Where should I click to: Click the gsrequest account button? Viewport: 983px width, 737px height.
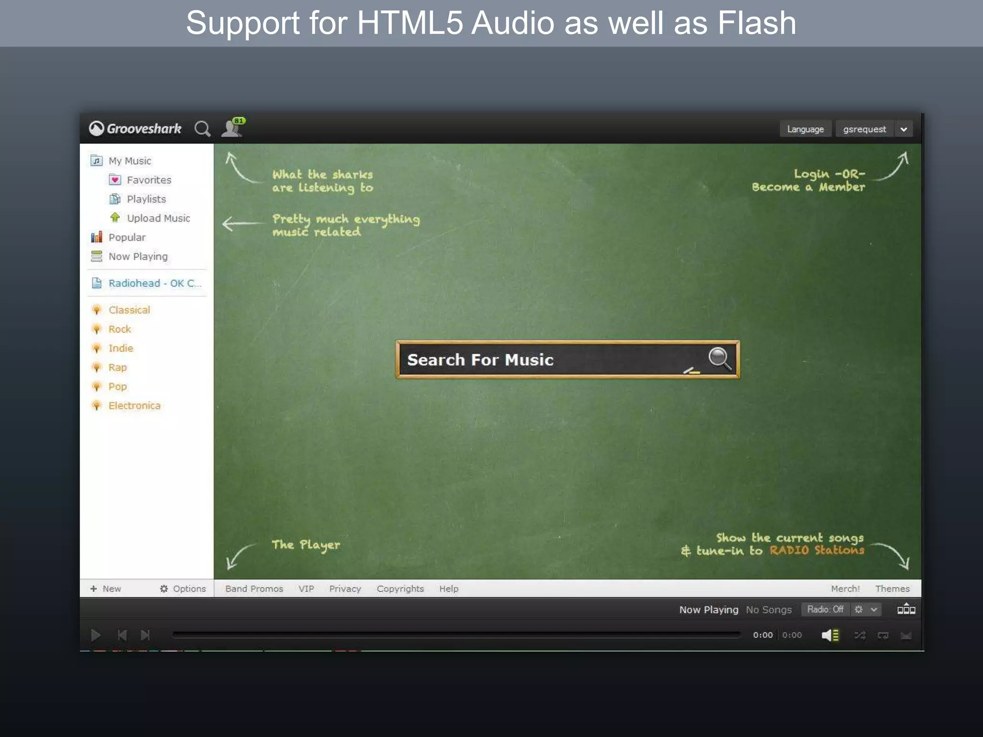864,129
